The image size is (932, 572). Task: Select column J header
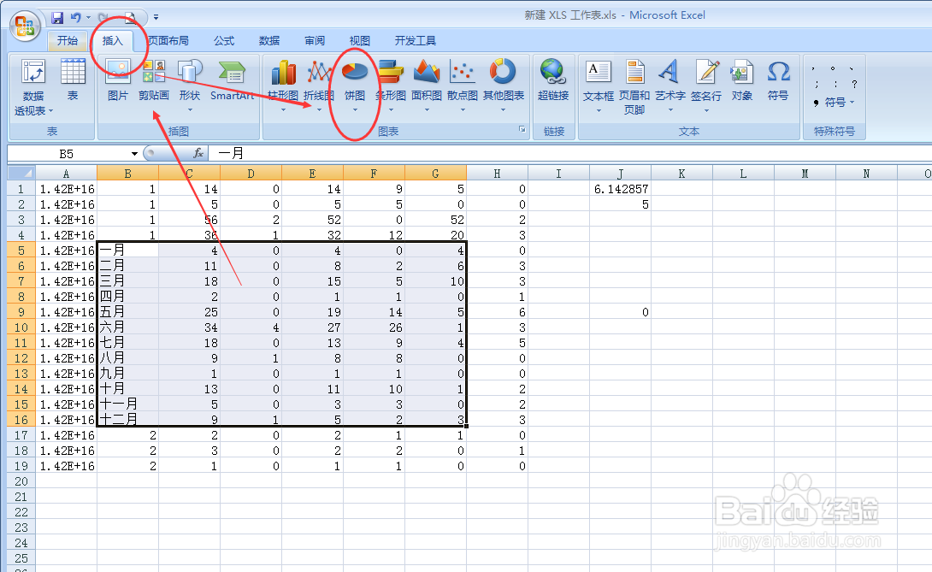click(620, 173)
